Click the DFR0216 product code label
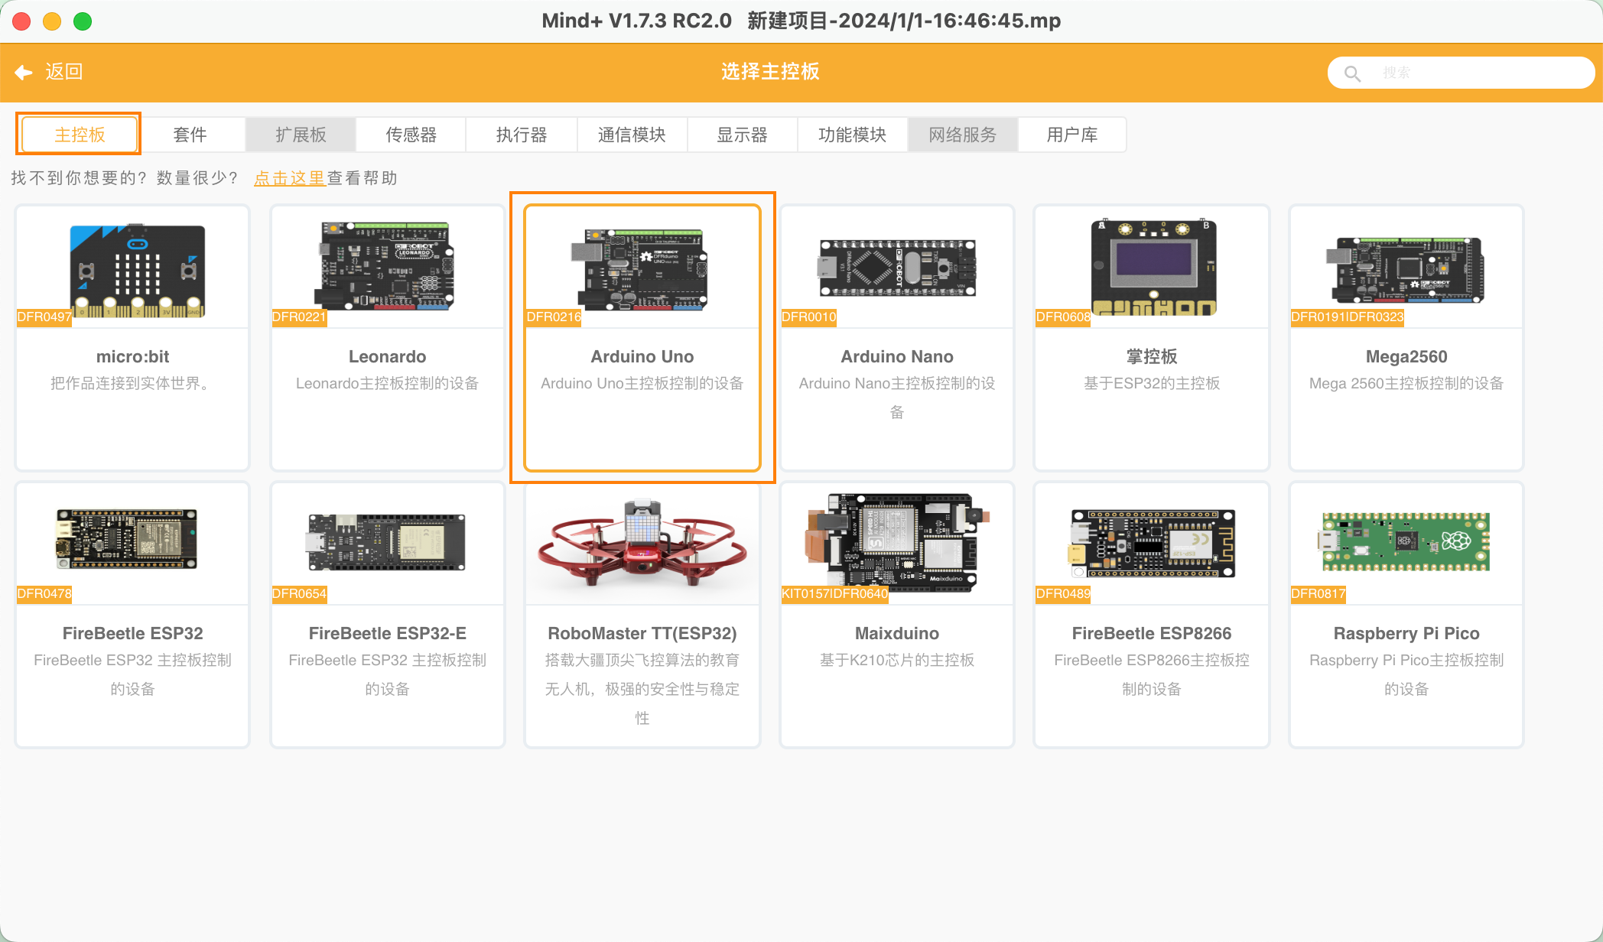The width and height of the screenshot is (1603, 942). coord(554,317)
